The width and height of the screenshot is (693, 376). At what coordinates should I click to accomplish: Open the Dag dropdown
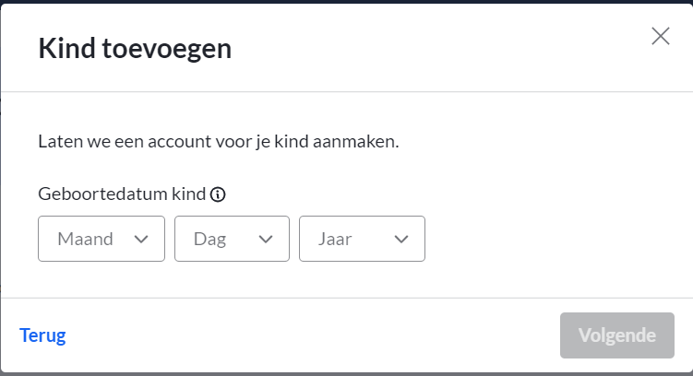232,239
